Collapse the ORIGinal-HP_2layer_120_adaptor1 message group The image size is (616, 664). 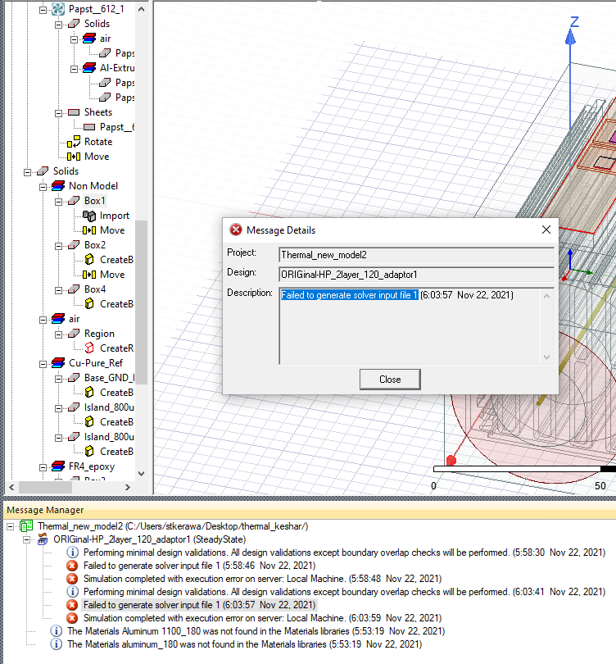coord(26,539)
